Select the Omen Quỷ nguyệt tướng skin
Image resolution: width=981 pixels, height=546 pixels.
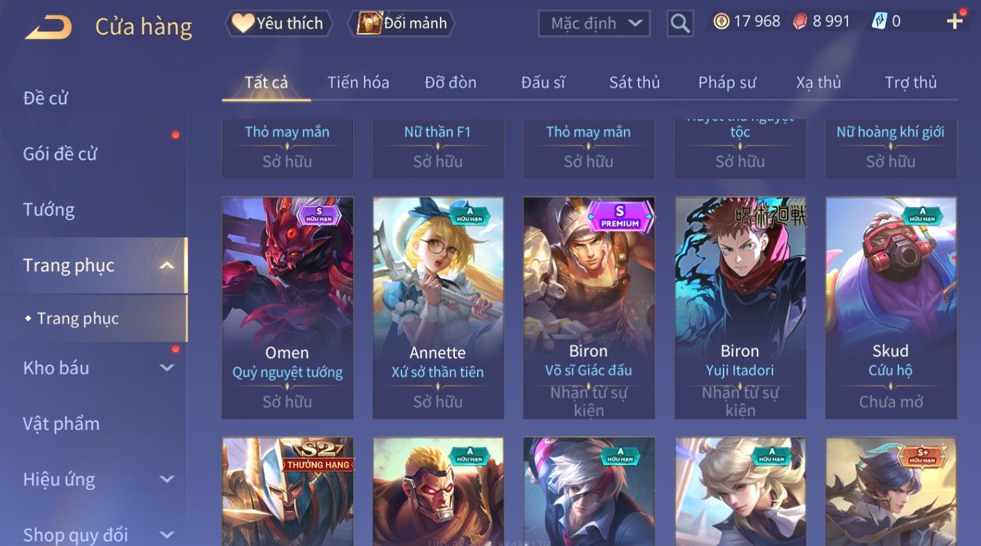(287, 308)
